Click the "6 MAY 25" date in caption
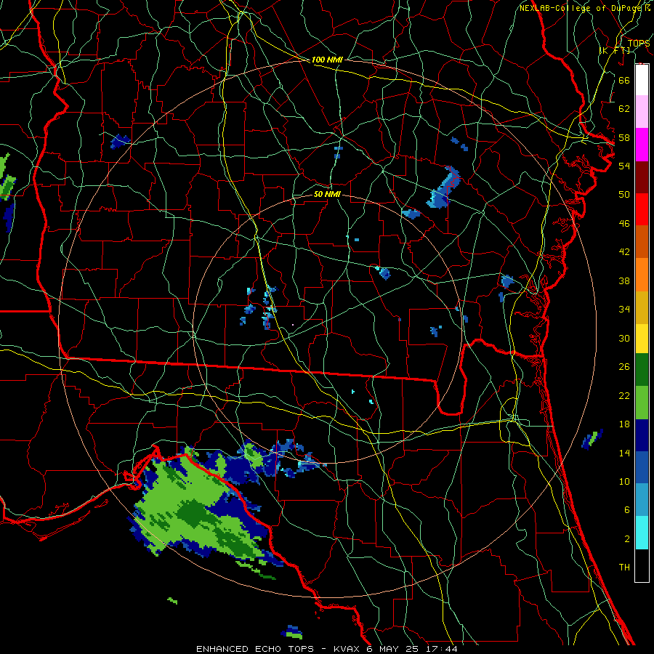654x654 pixels. pos(394,649)
